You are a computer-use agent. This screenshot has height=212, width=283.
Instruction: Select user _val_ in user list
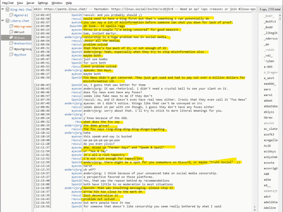coord(268,56)
